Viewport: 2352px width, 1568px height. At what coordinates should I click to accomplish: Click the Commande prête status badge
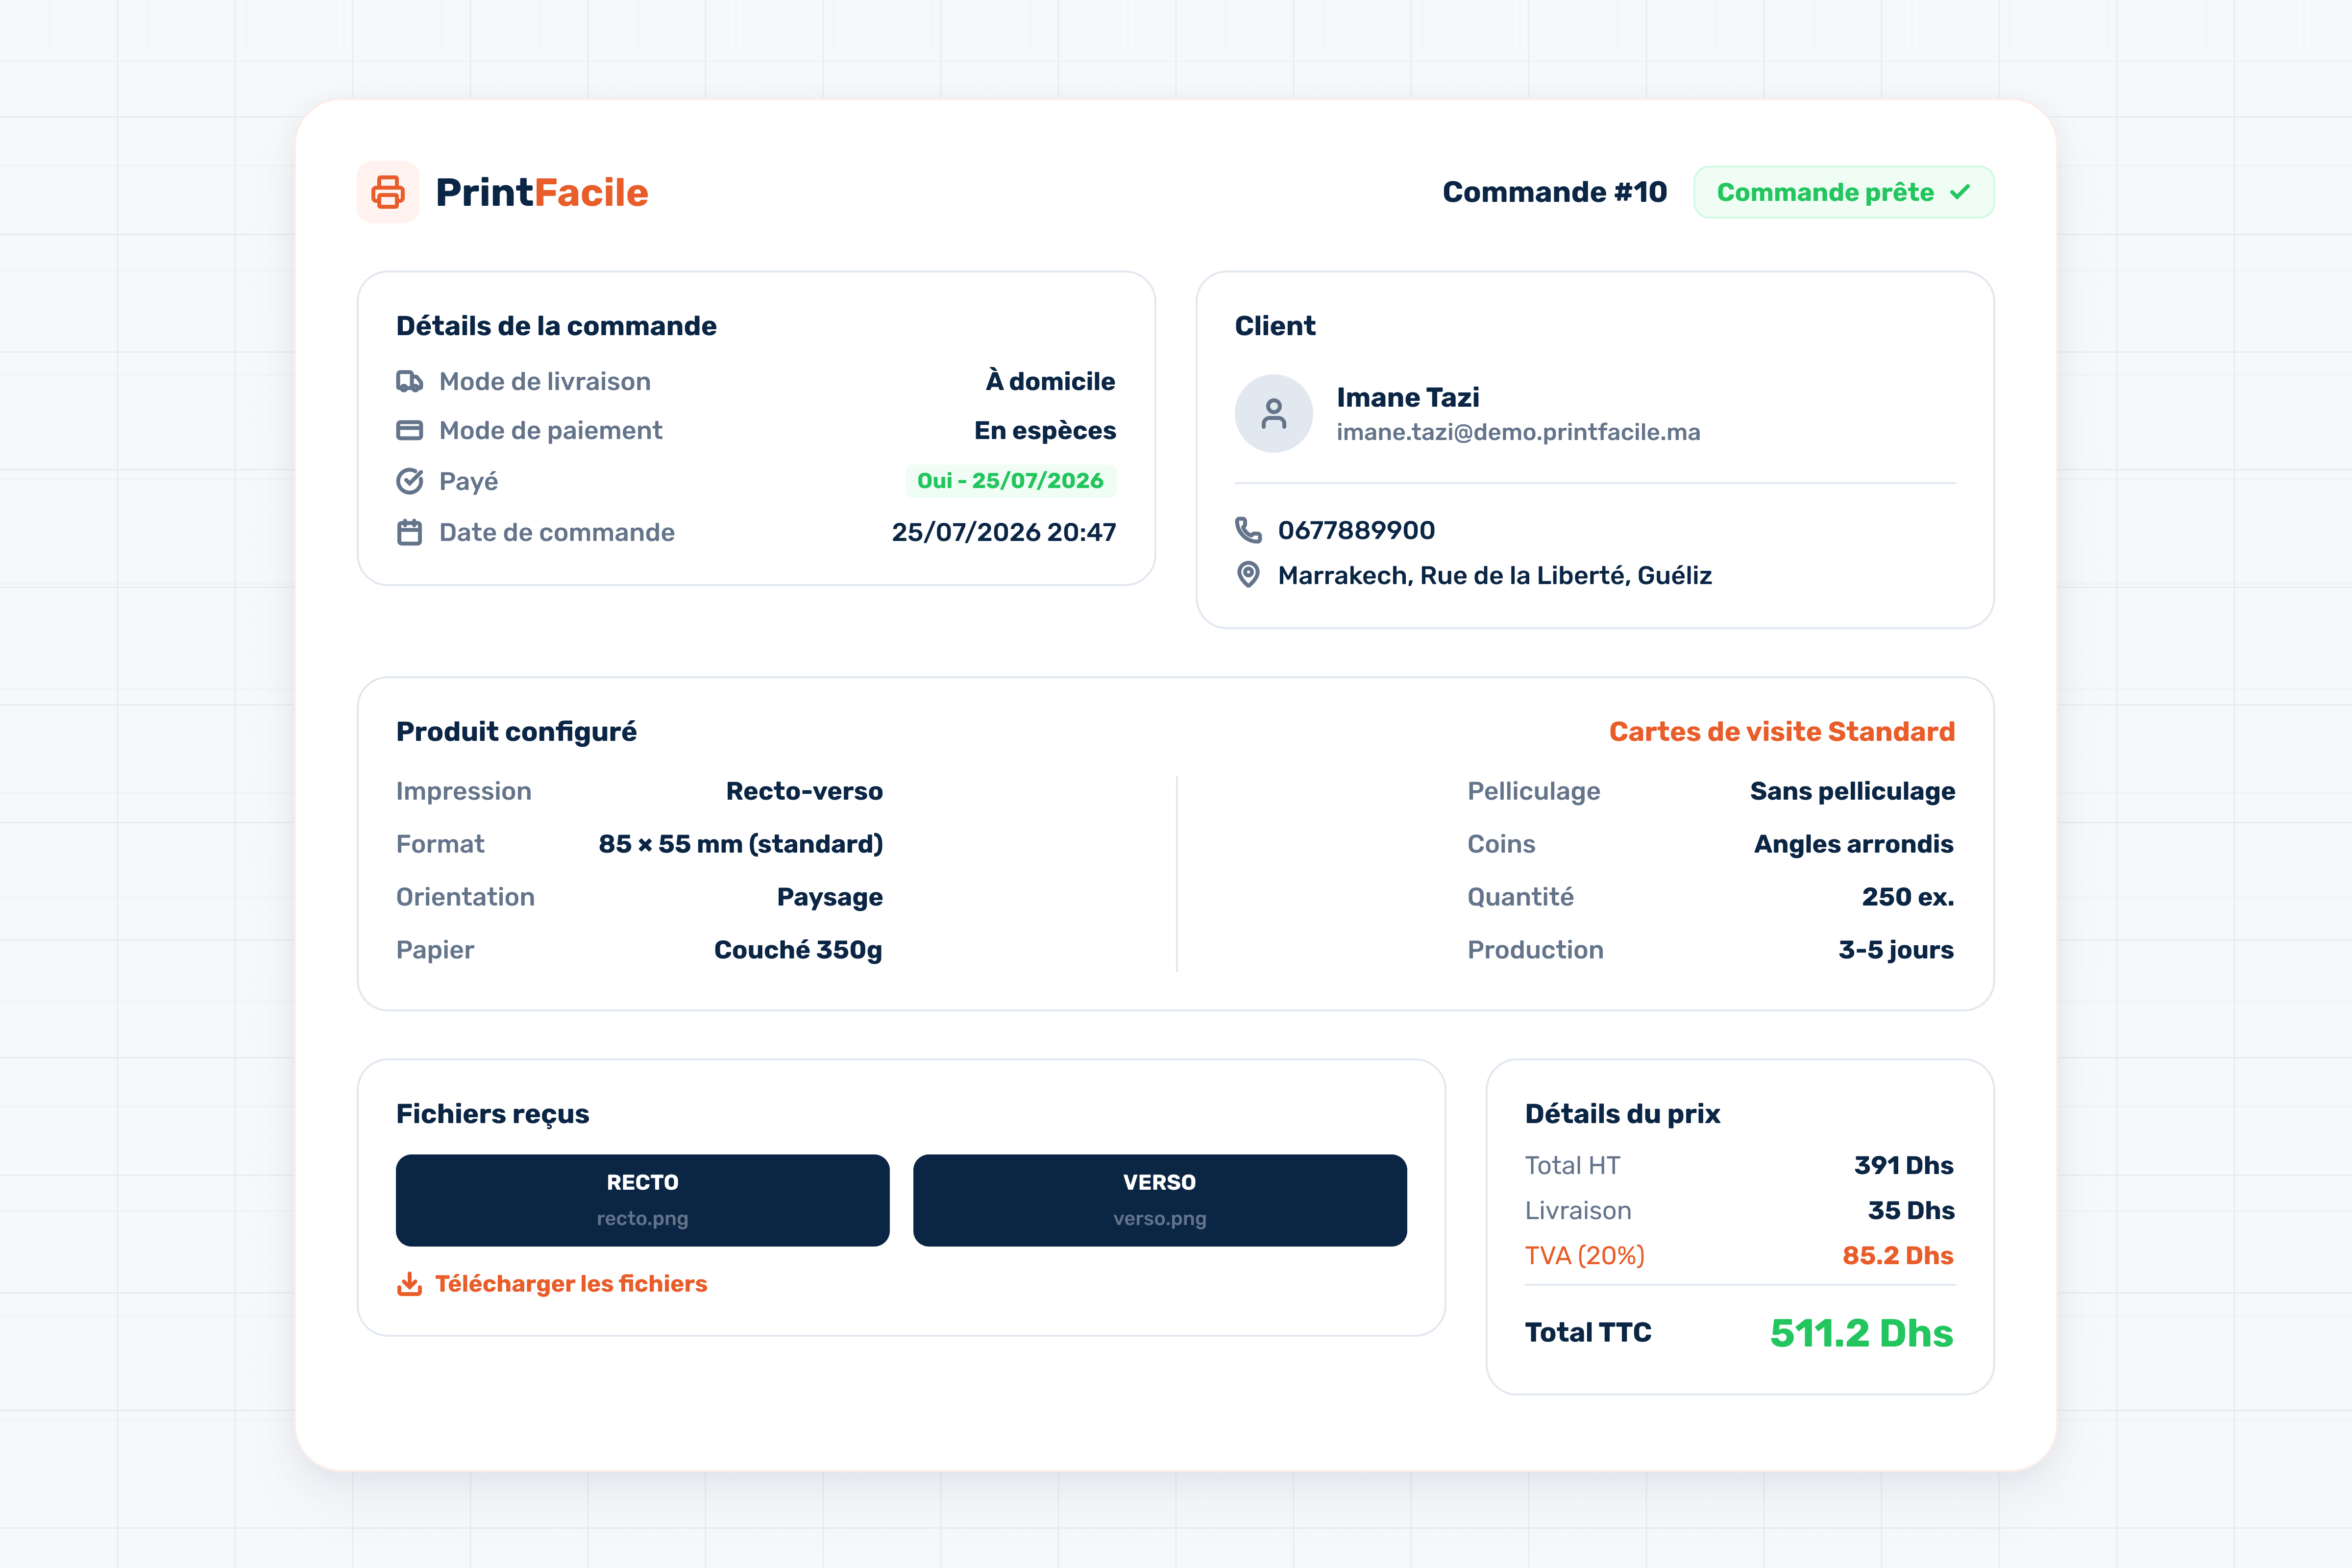coord(1844,192)
